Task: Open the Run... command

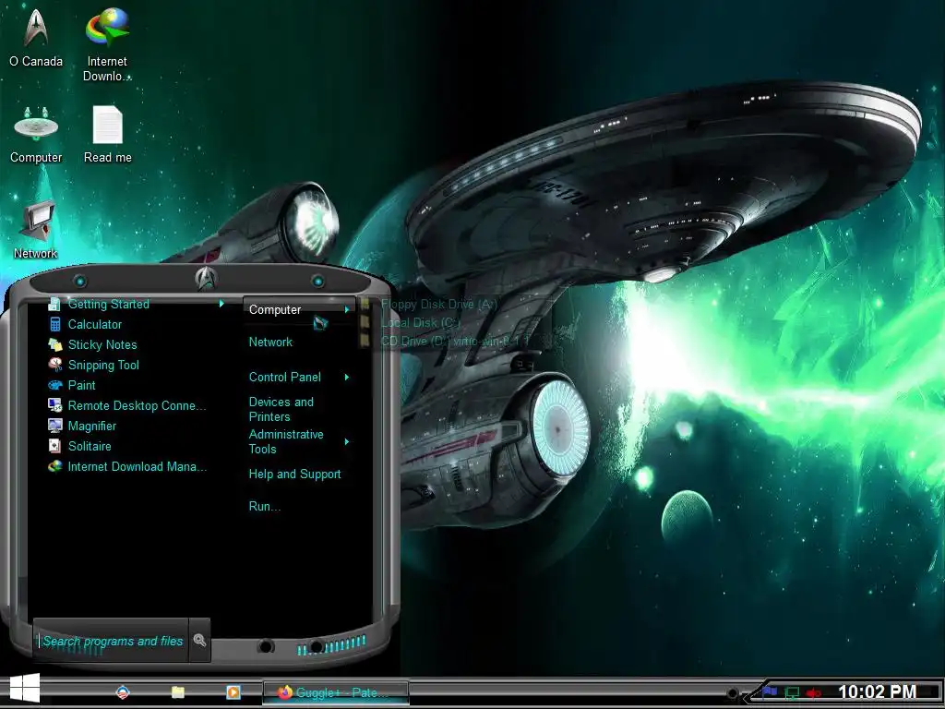Action: (x=265, y=506)
